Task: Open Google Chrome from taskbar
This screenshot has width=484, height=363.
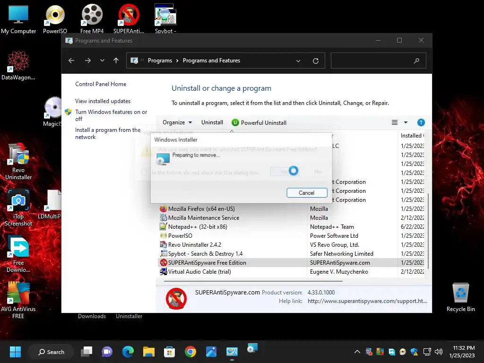Action: pyautogui.click(x=190, y=352)
